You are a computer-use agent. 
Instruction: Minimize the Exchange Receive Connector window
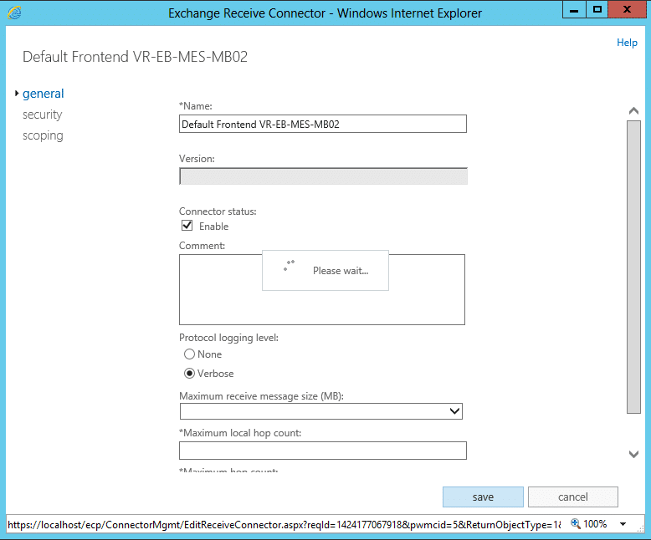pos(574,10)
